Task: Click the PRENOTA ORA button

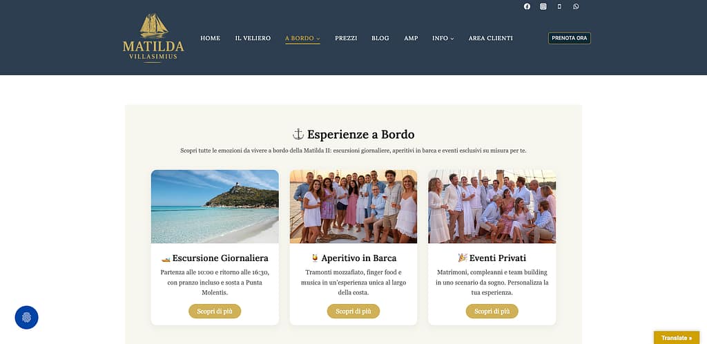Action: 569,38
